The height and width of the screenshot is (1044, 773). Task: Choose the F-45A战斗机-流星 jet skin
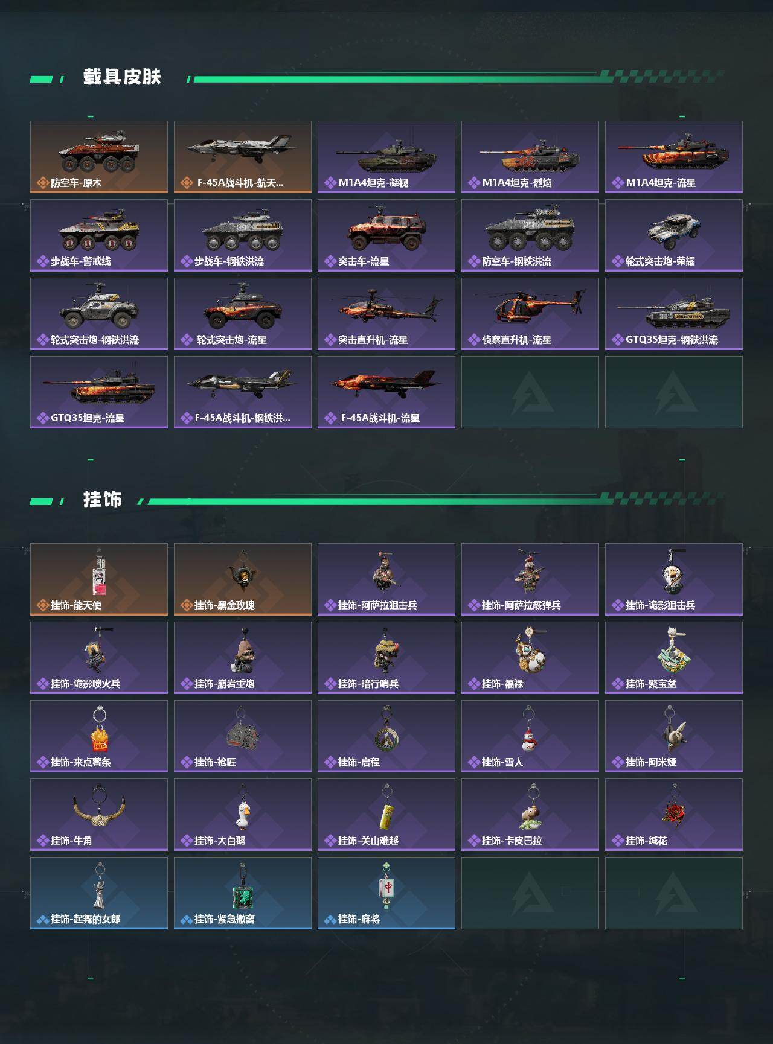click(386, 392)
